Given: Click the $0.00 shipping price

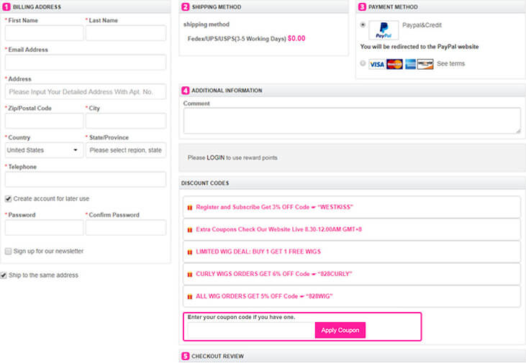Looking at the screenshot, I should point(296,39).
